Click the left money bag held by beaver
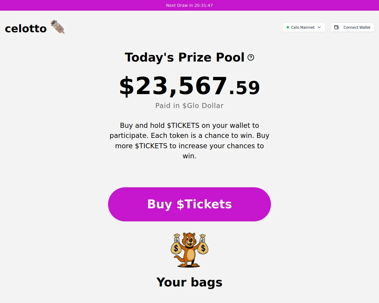This screenshot has height=303, width=379. click(176, 247)
